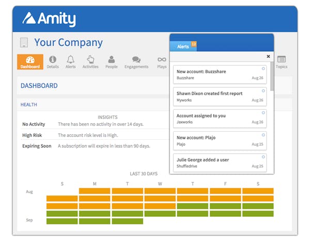Viewport: 310px width, 241px height.
Task: Open 'Account assigned to you' alert
Action: click(x=220, y=119)
